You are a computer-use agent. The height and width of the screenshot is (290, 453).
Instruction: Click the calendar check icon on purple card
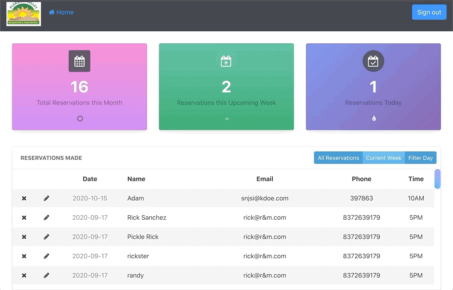coord(373,61)
